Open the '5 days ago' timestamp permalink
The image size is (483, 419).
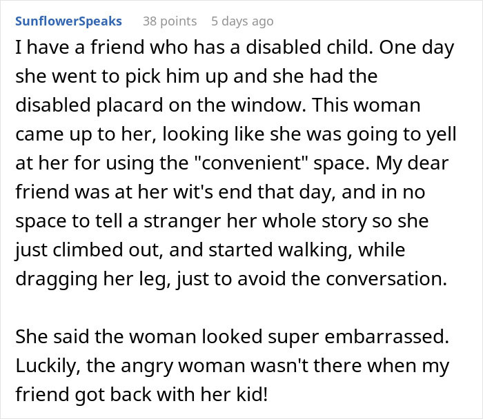(242, 21)
